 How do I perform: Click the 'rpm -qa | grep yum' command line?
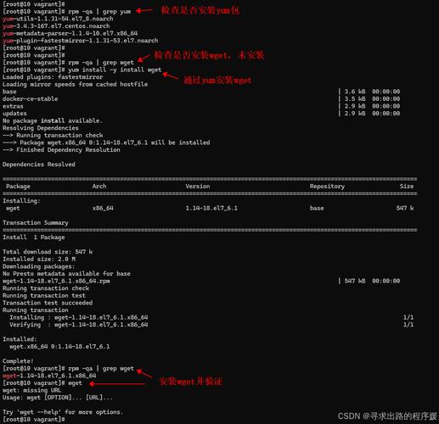67,12
